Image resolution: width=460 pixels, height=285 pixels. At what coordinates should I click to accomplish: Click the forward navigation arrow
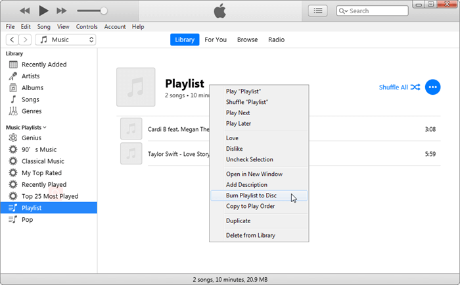coord(24,39)
